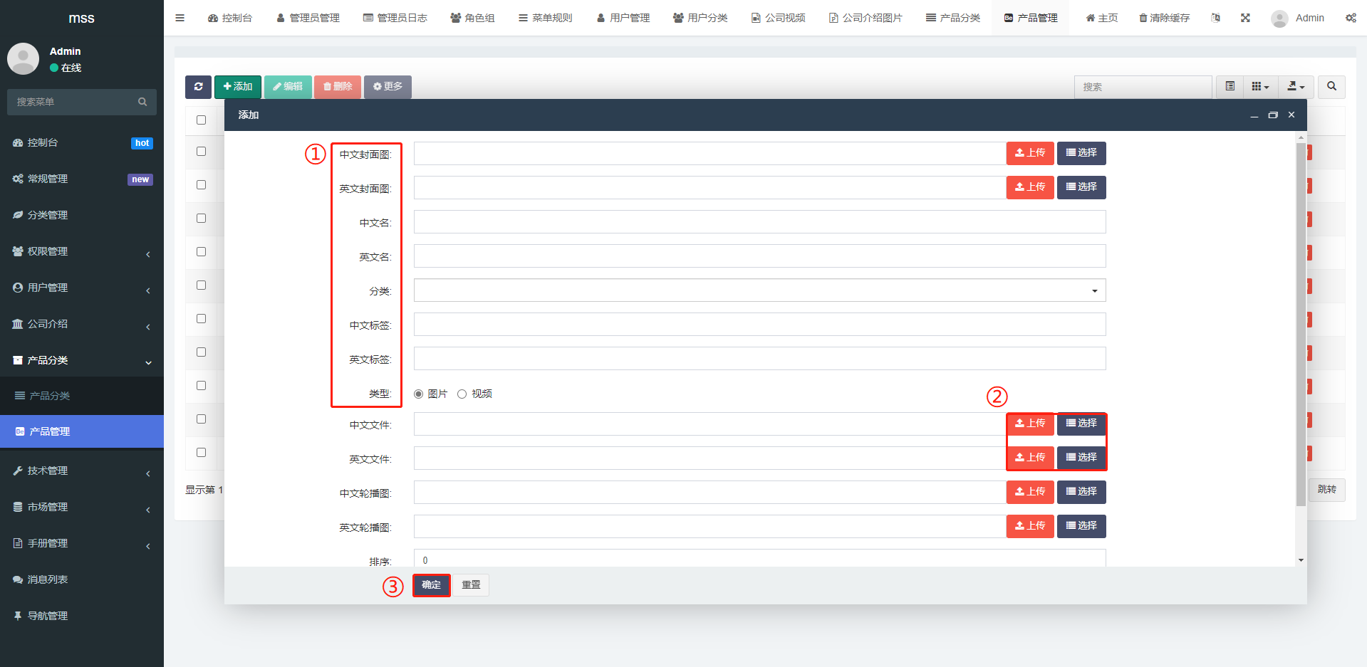Click the hamburger menu toggle icon
Screen dimensions: 1367x667
pyautogui.click(x=180, y=18)
